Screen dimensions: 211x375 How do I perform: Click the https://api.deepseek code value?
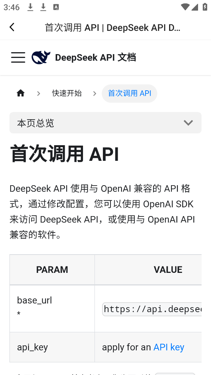152,309
